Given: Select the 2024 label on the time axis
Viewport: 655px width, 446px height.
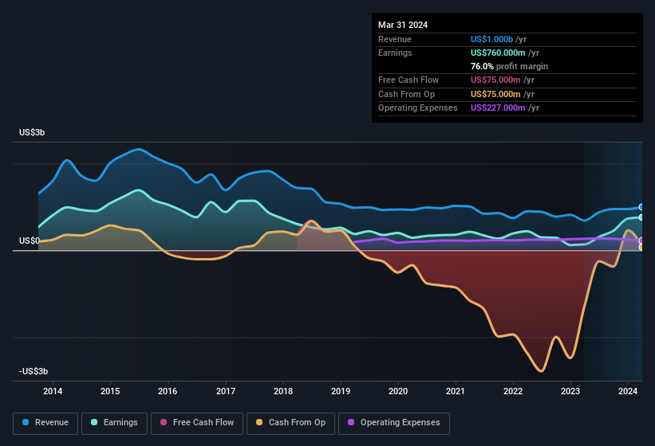Looking at the screenshot, I should click(628, 391).
